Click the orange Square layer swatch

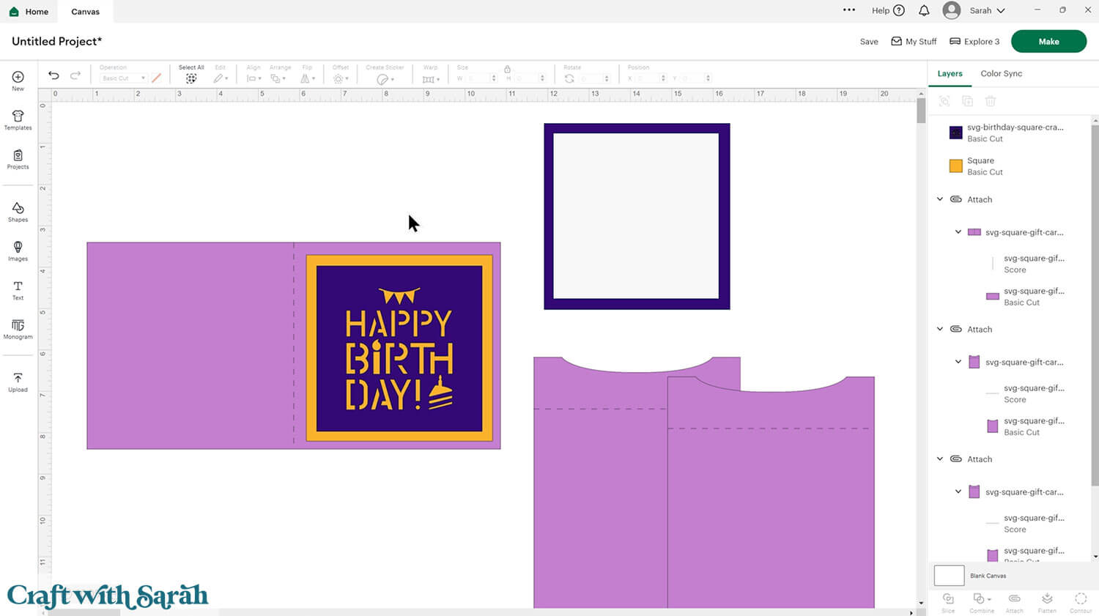pos(955,166)
